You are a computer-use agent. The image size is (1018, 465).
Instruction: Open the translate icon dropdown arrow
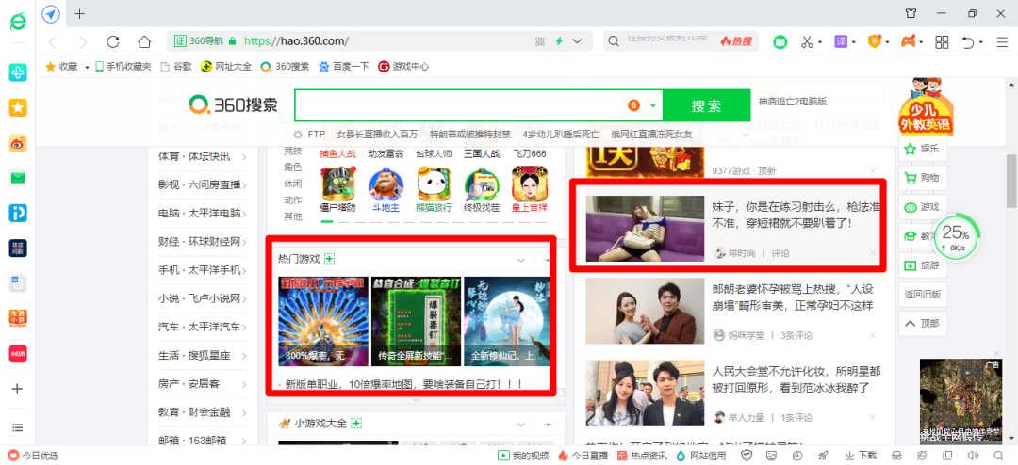coord(854,42)
